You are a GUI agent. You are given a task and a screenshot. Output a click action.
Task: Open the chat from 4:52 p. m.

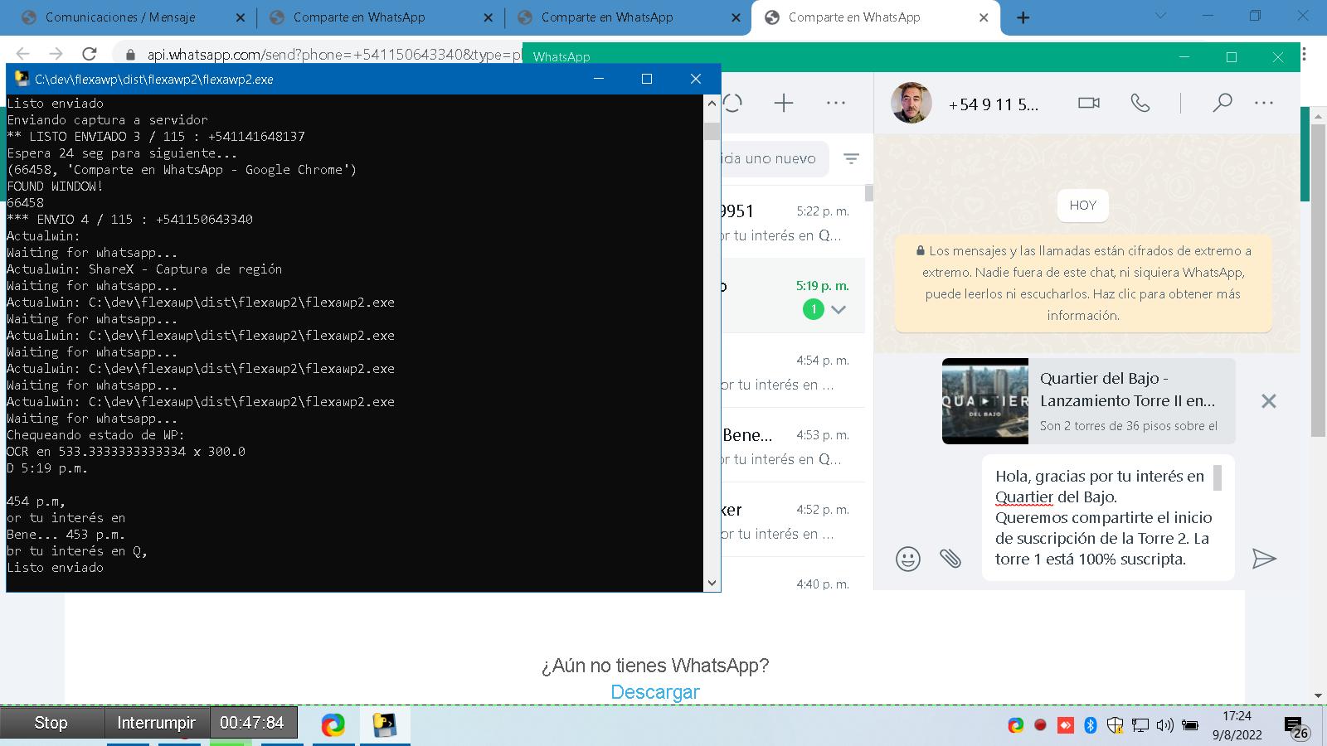pos(793,521)
